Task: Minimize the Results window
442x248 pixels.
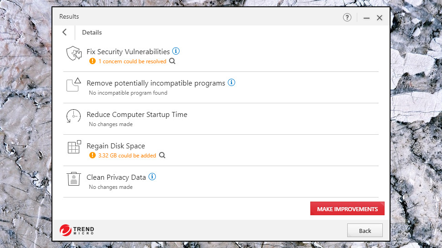Action: 366,18
